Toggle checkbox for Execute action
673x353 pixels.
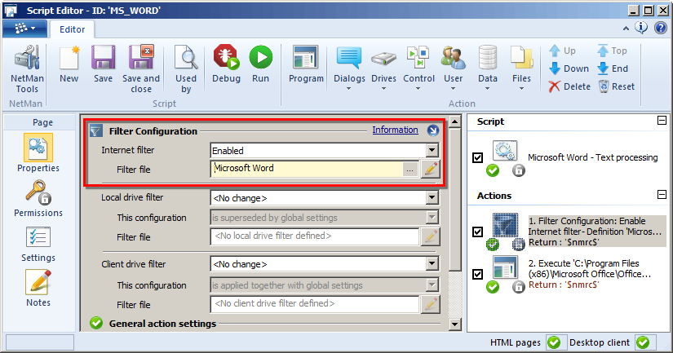pos(478,274)
